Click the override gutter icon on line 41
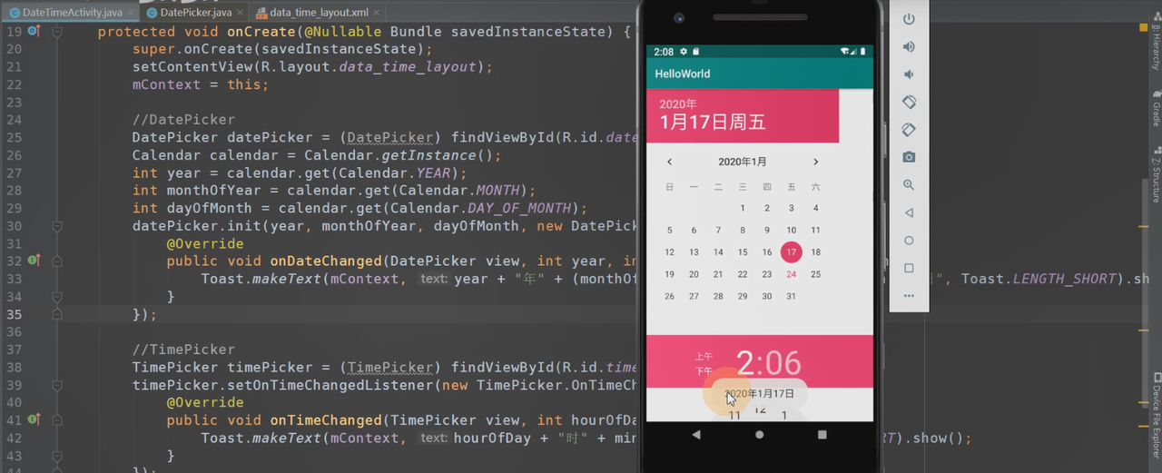1162x473 pixels. click(34, 419)
